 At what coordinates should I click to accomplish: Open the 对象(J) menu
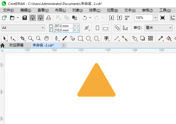(x=78, y=10)
